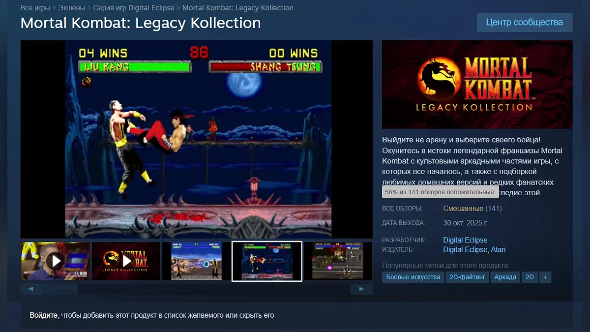
Task: Click the thumbnail strip scrollbar handle
Action: 60,289
